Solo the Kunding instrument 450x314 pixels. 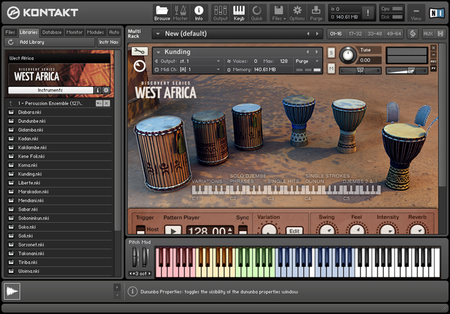click(331, 53)
